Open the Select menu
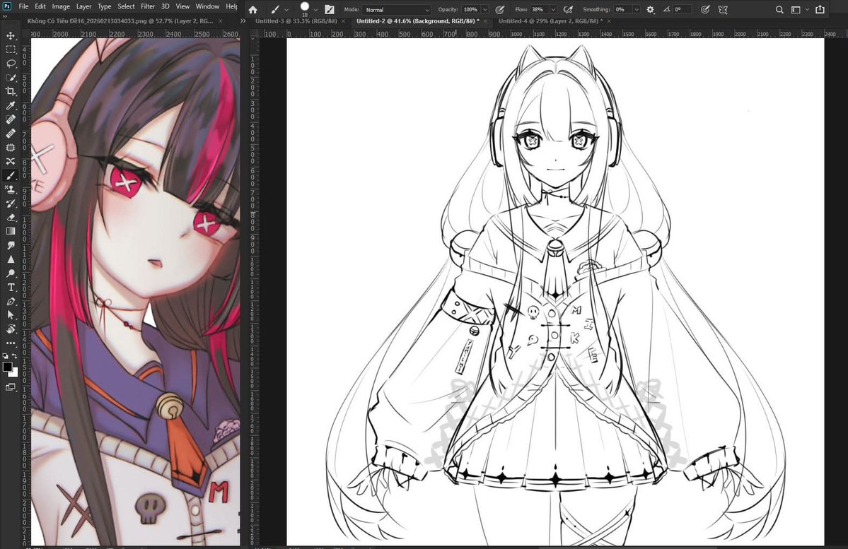This screenshot has height=549, width=848. click(x=126, y=6)
